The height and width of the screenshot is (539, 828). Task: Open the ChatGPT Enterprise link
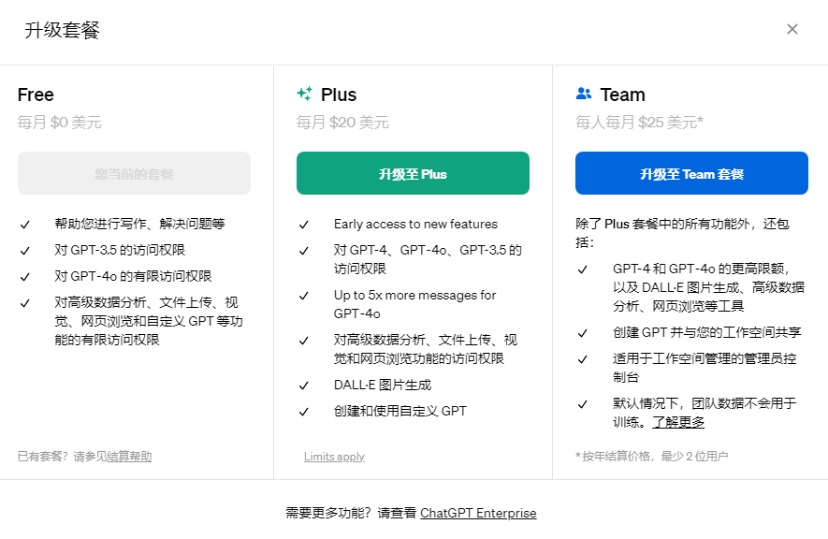tap(478, 513)
